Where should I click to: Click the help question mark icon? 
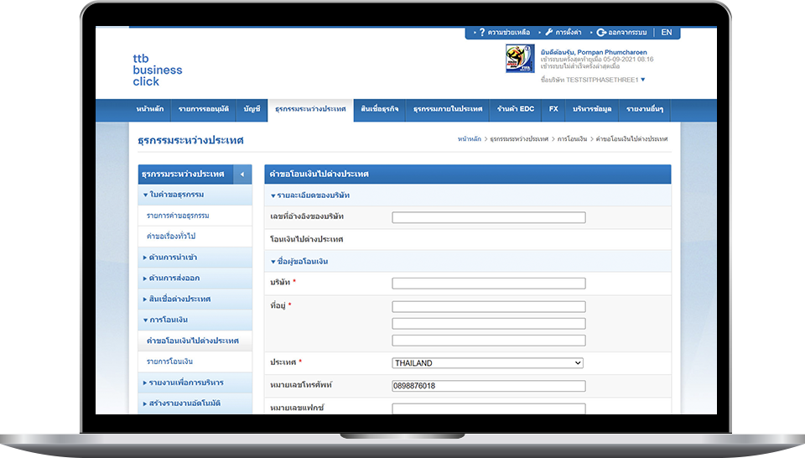click(x=481, y=33)
